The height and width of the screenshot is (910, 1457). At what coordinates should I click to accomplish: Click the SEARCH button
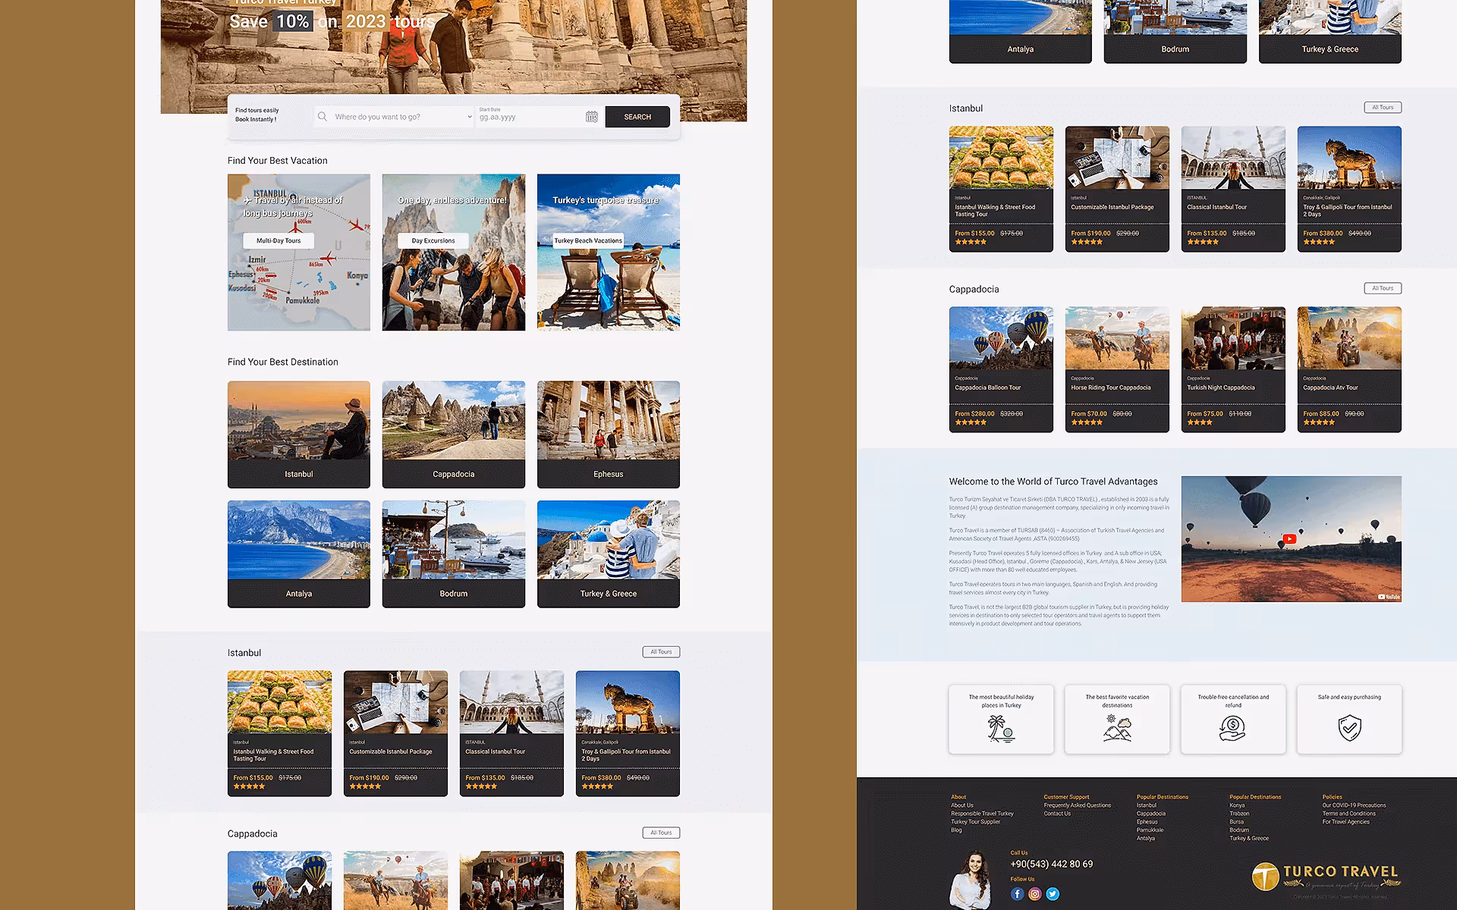(x=637, y=116)
